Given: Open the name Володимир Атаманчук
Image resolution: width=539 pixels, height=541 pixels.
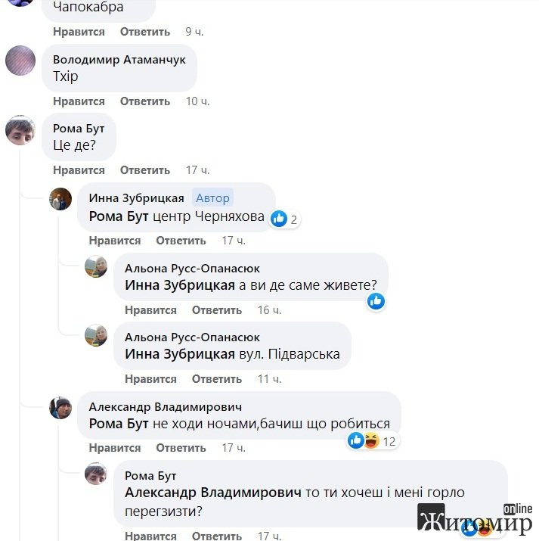Looking at the screenshot, I should [119, 60].
